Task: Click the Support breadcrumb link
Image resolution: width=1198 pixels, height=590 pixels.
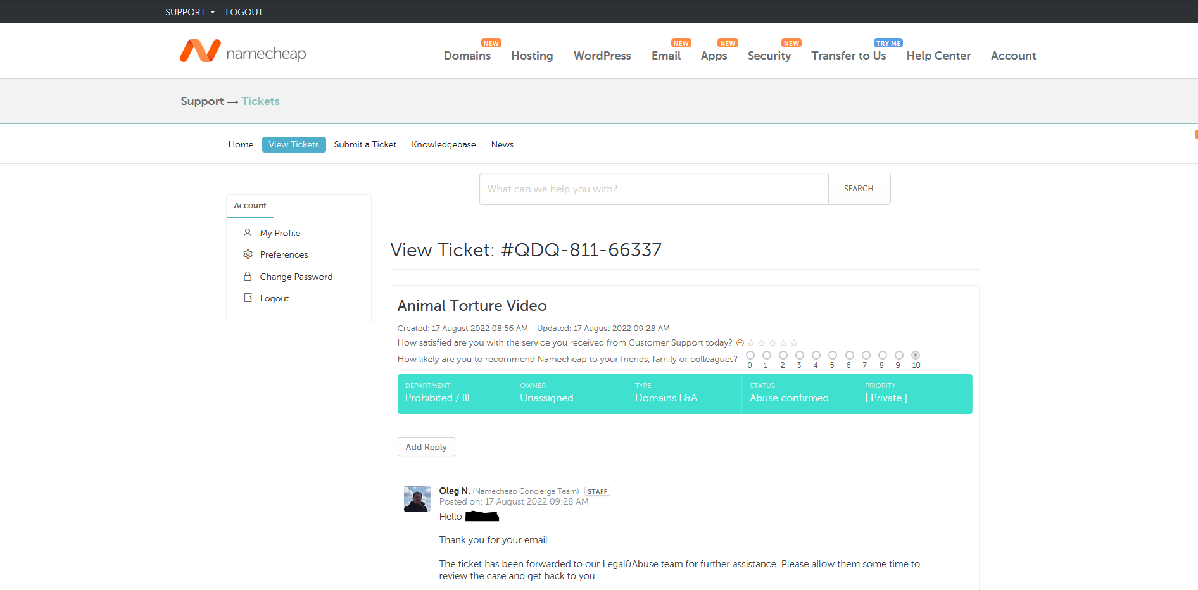Action: pyautogui.click(x=202, y=101)
